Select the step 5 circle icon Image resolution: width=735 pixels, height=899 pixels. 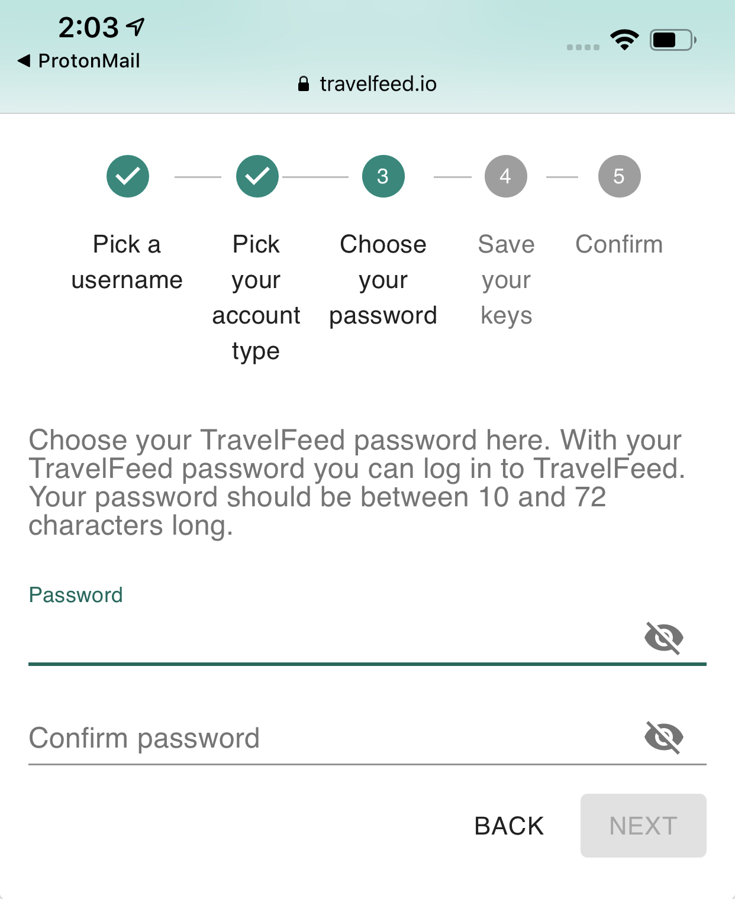tap(620, 176)
